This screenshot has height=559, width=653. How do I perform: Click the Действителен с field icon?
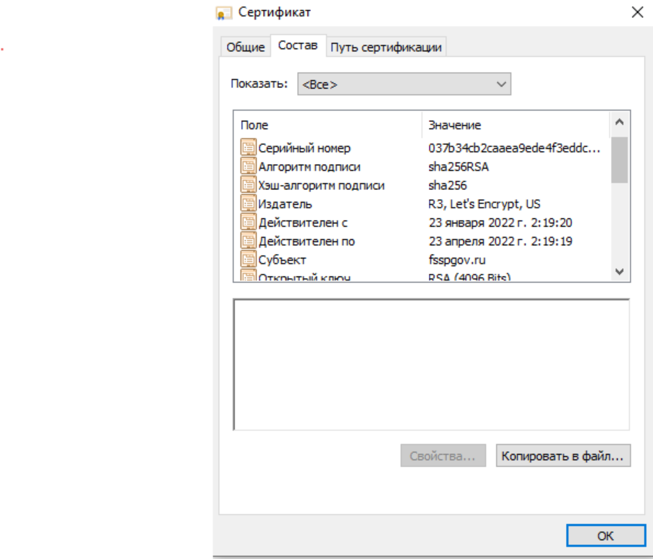(248, 222)
